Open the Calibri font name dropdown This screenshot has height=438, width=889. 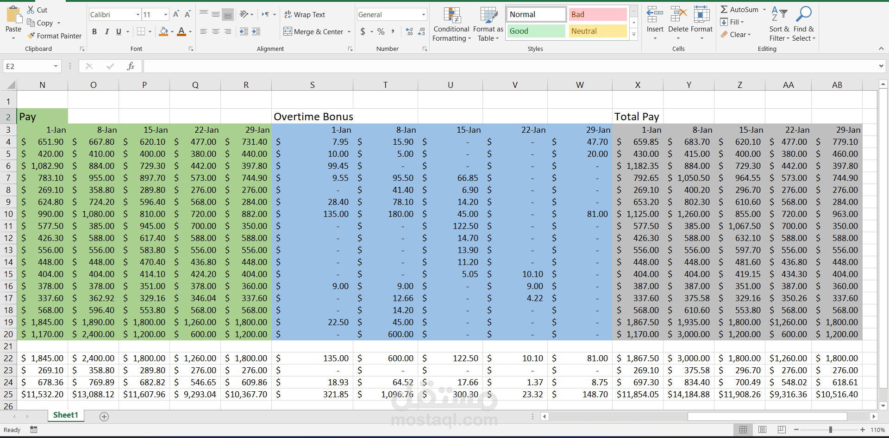(x=138, y=15)
